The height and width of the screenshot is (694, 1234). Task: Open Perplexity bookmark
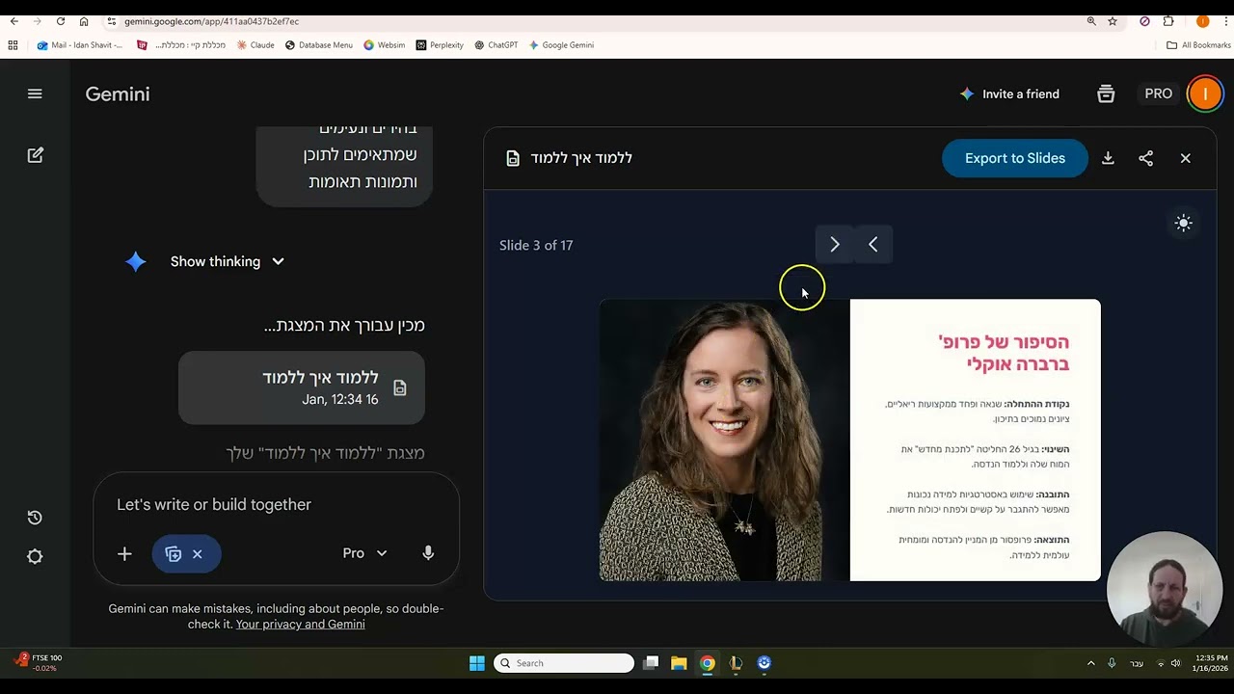pos(440,44)
